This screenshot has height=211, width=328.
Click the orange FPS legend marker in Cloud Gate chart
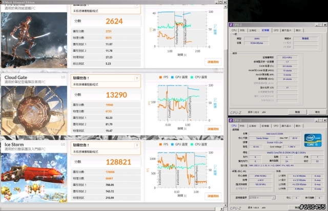[160, 77]
